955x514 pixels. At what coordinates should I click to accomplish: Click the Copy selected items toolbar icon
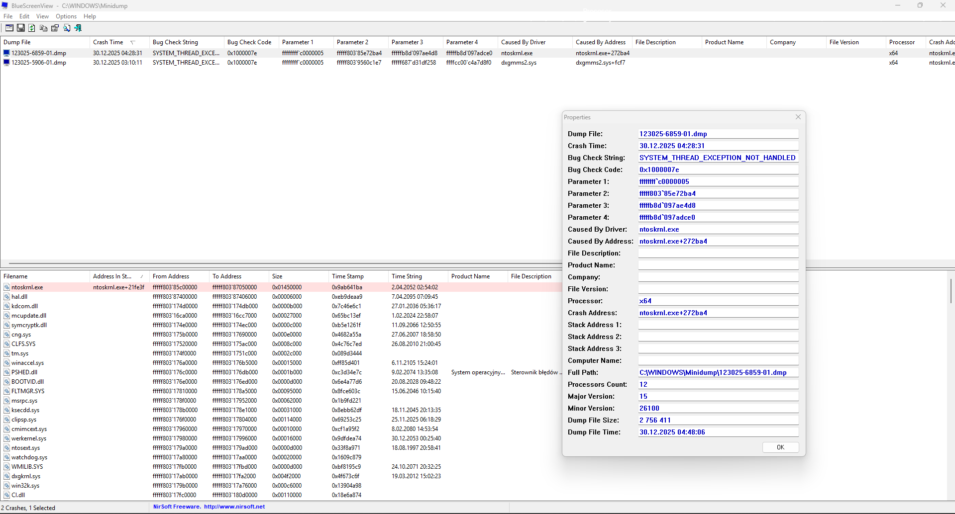click(x=43, y=28)
